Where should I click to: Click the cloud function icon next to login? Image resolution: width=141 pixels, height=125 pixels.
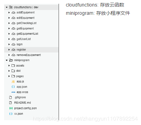(13, 44)
